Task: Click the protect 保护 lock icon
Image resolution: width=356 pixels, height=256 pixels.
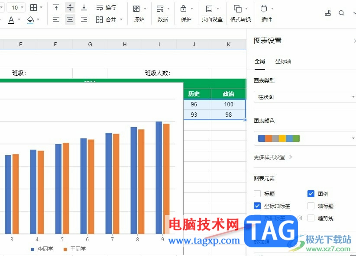Action: pos(184,9)
